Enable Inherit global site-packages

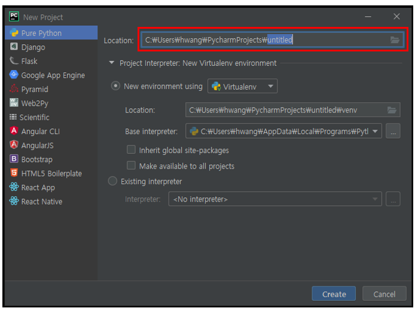coord(131,150)
